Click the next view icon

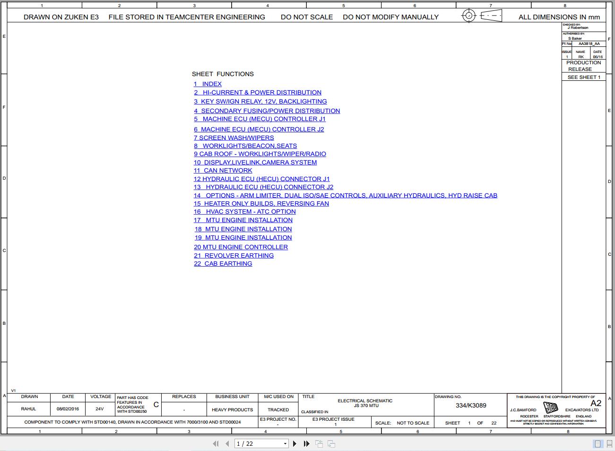[x=331, y=443]
